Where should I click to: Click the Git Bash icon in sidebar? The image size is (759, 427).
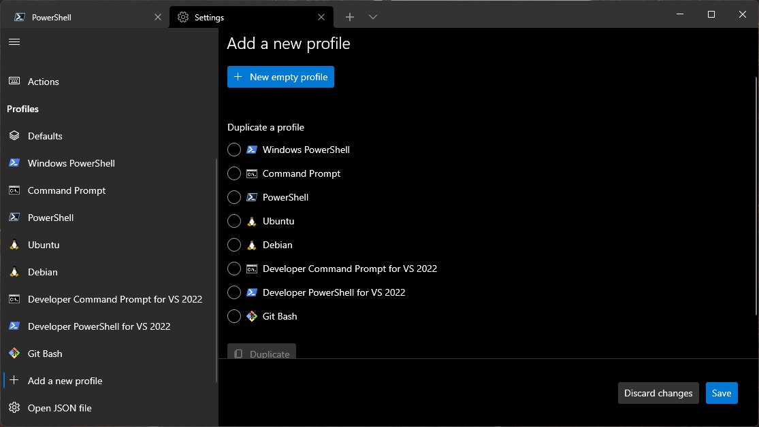coord(14,354)
